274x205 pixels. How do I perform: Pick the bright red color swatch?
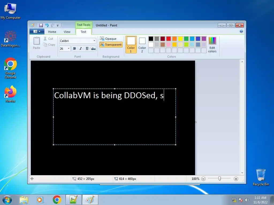click(169, 39)
